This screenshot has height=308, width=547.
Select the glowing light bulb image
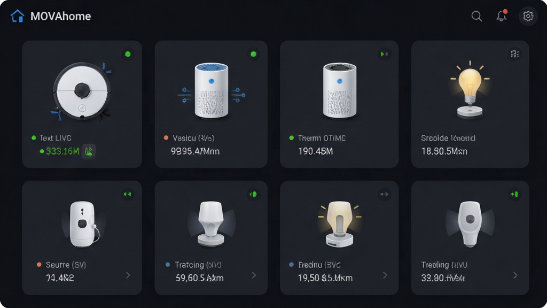click(x=470, y=89)
